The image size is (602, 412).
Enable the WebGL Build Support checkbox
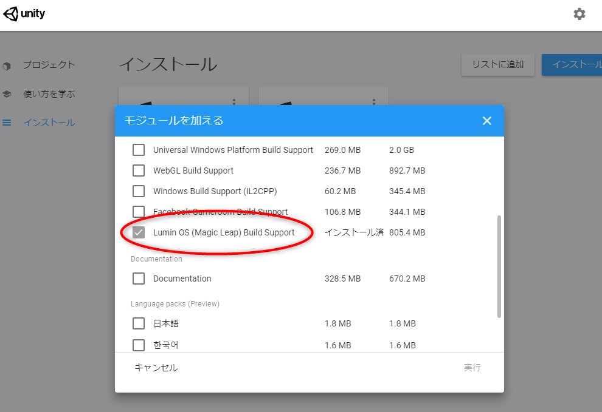pos(139,171)
